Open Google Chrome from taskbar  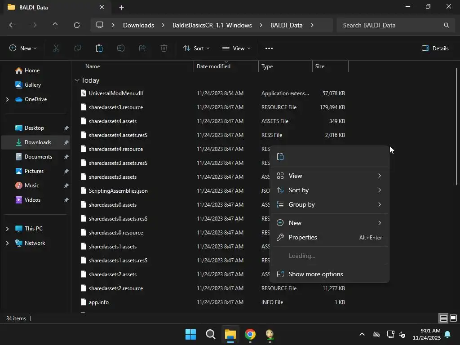tap(250, 334)
